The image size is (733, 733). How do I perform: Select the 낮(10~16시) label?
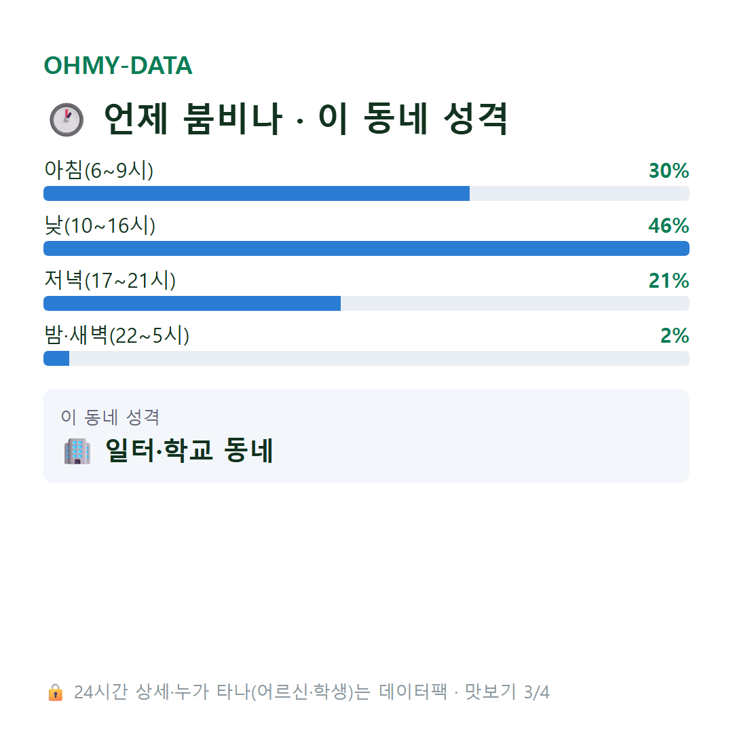click(100, 225)
